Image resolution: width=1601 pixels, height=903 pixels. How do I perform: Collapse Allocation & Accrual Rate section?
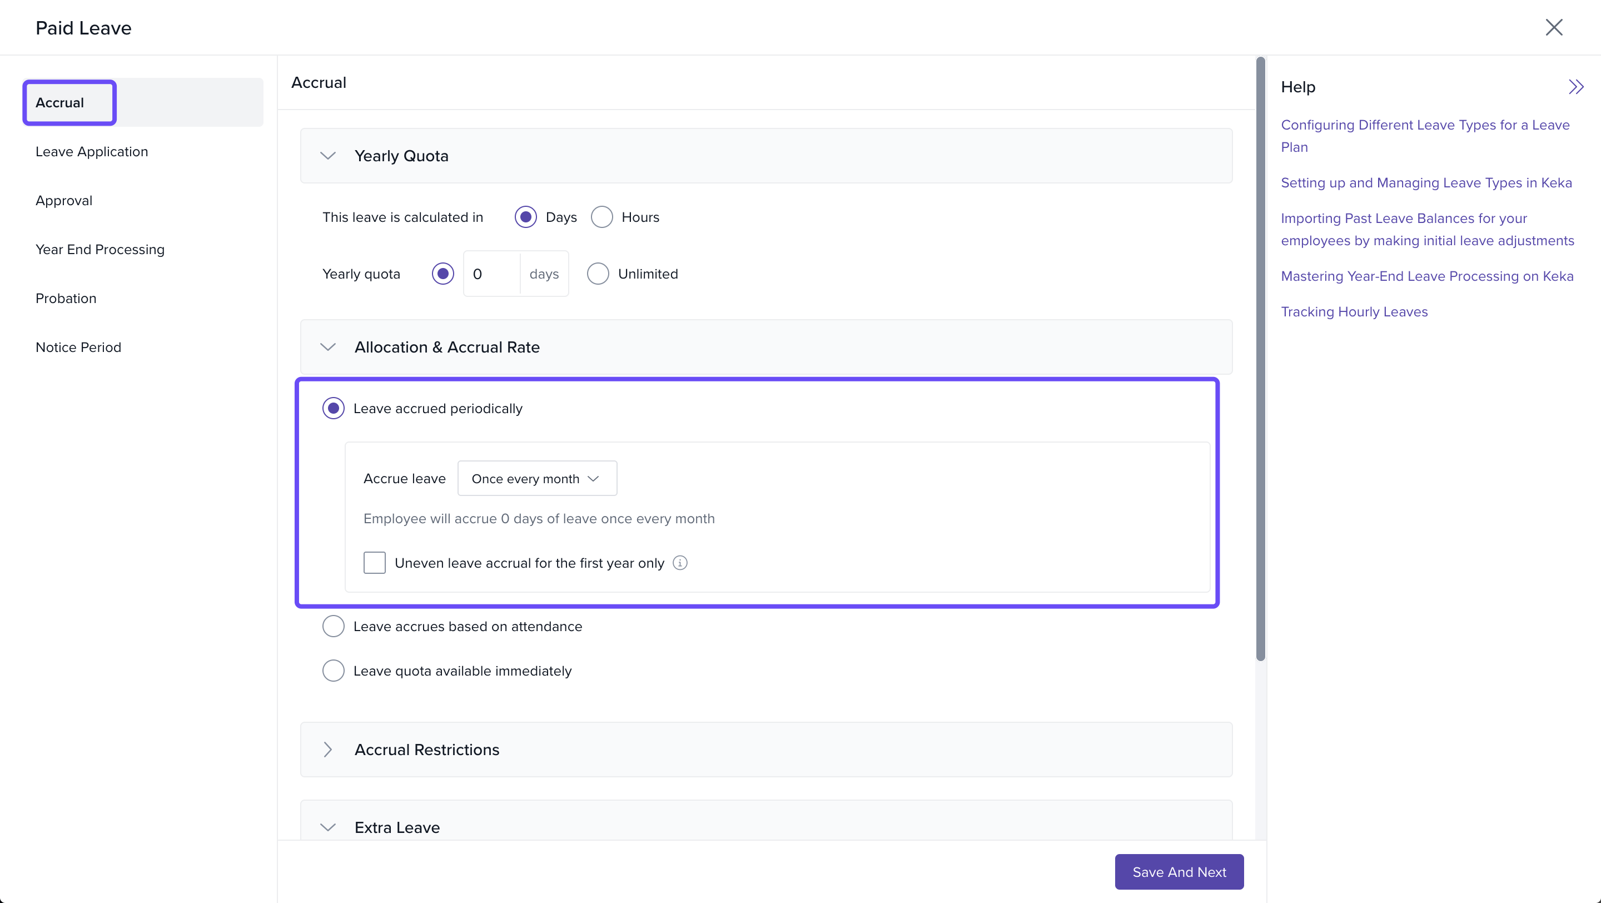[327, 348]
